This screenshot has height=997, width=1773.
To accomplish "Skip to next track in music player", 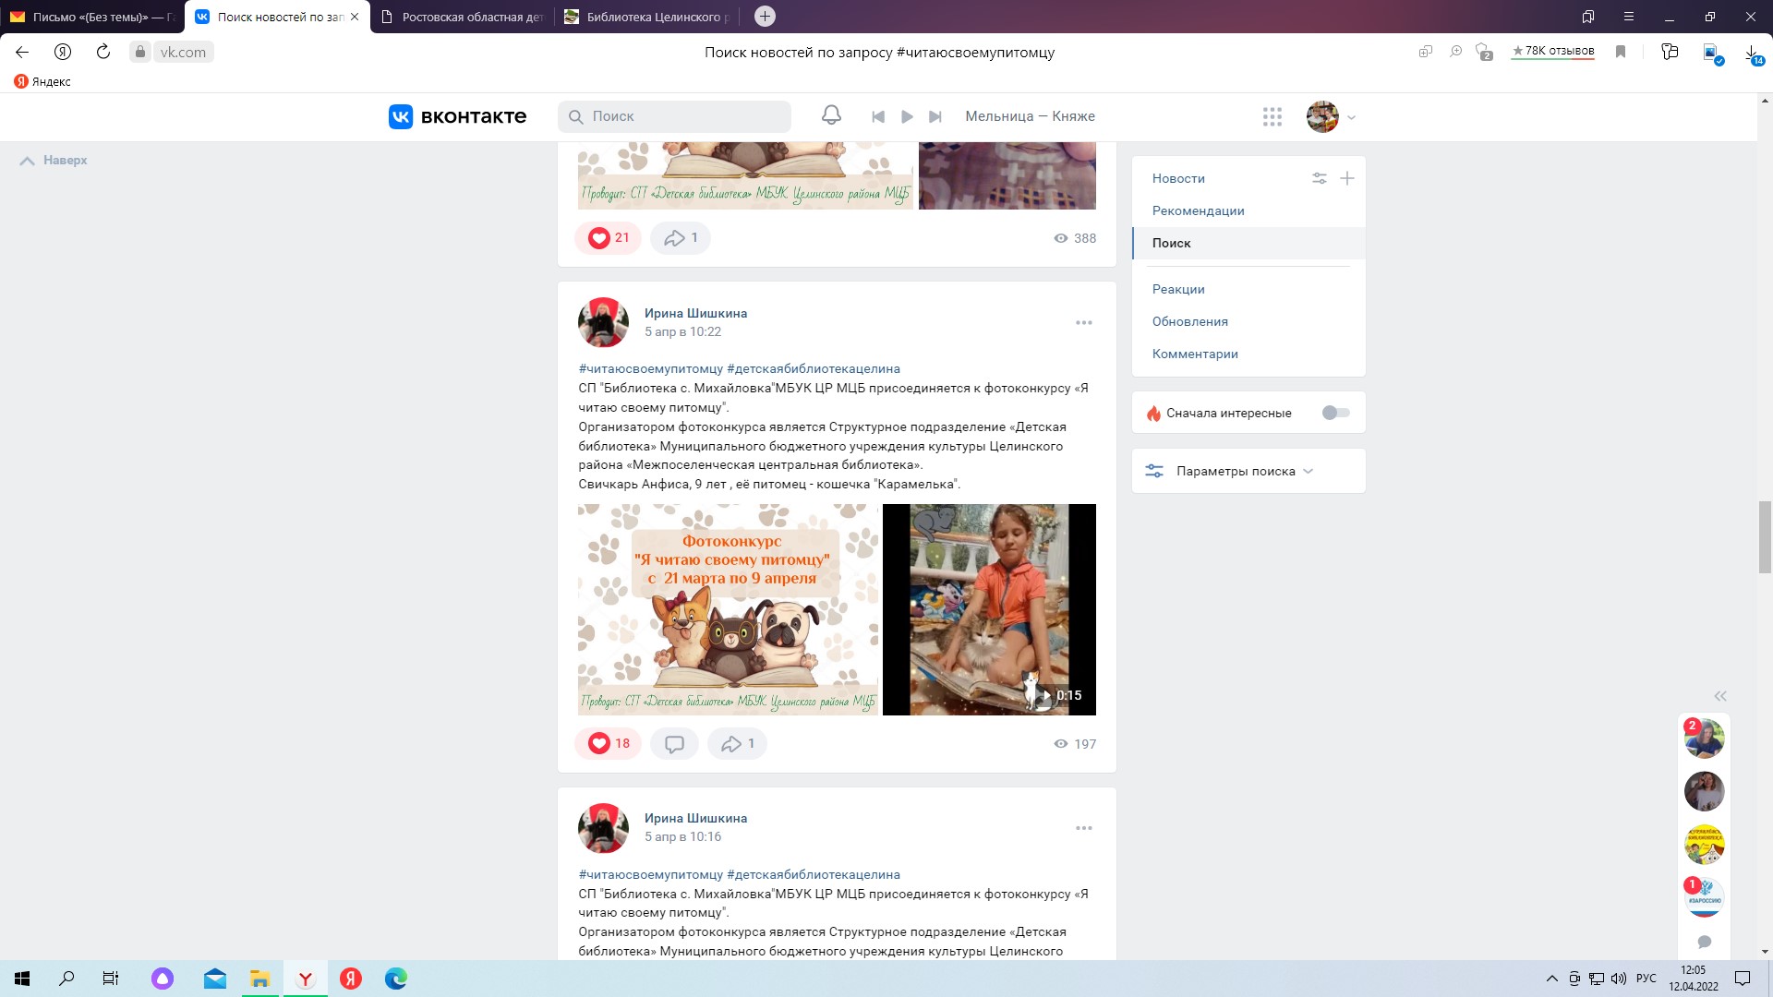I will tap(935, 116).
